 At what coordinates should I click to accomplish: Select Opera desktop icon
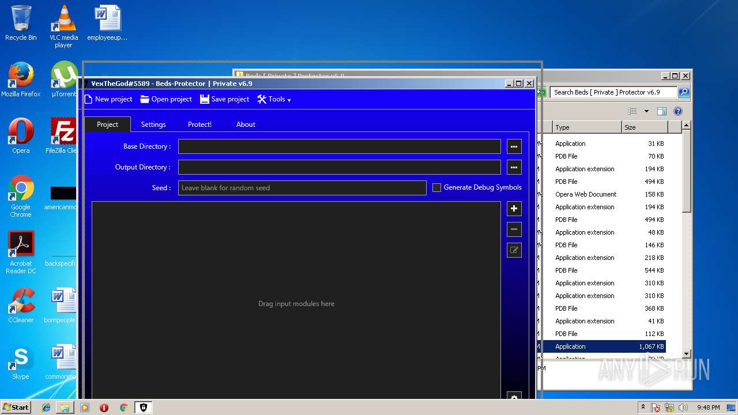pyautogui.click(x=21, y=136)
